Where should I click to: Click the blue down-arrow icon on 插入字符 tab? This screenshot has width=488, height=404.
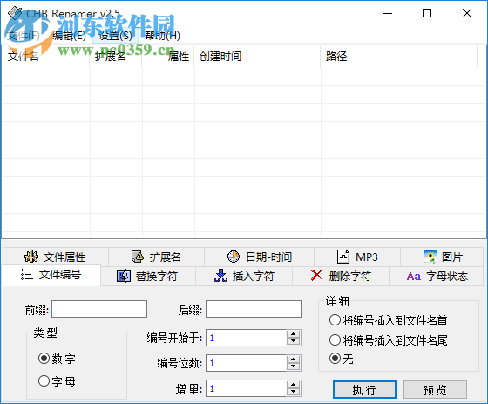(x=220, y=276)
